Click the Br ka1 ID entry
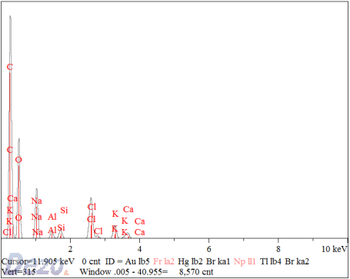This screenshot has width=350, height=279. [x=218, y=261]
